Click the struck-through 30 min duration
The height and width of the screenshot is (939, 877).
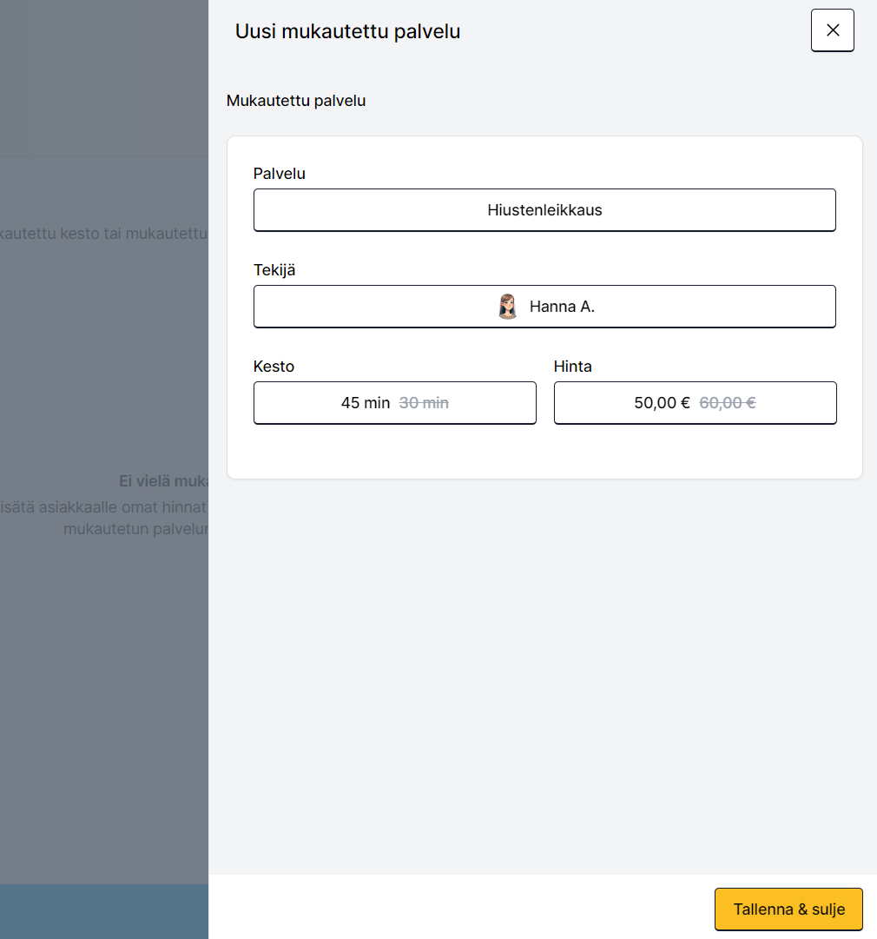click(x=424, y=403)
